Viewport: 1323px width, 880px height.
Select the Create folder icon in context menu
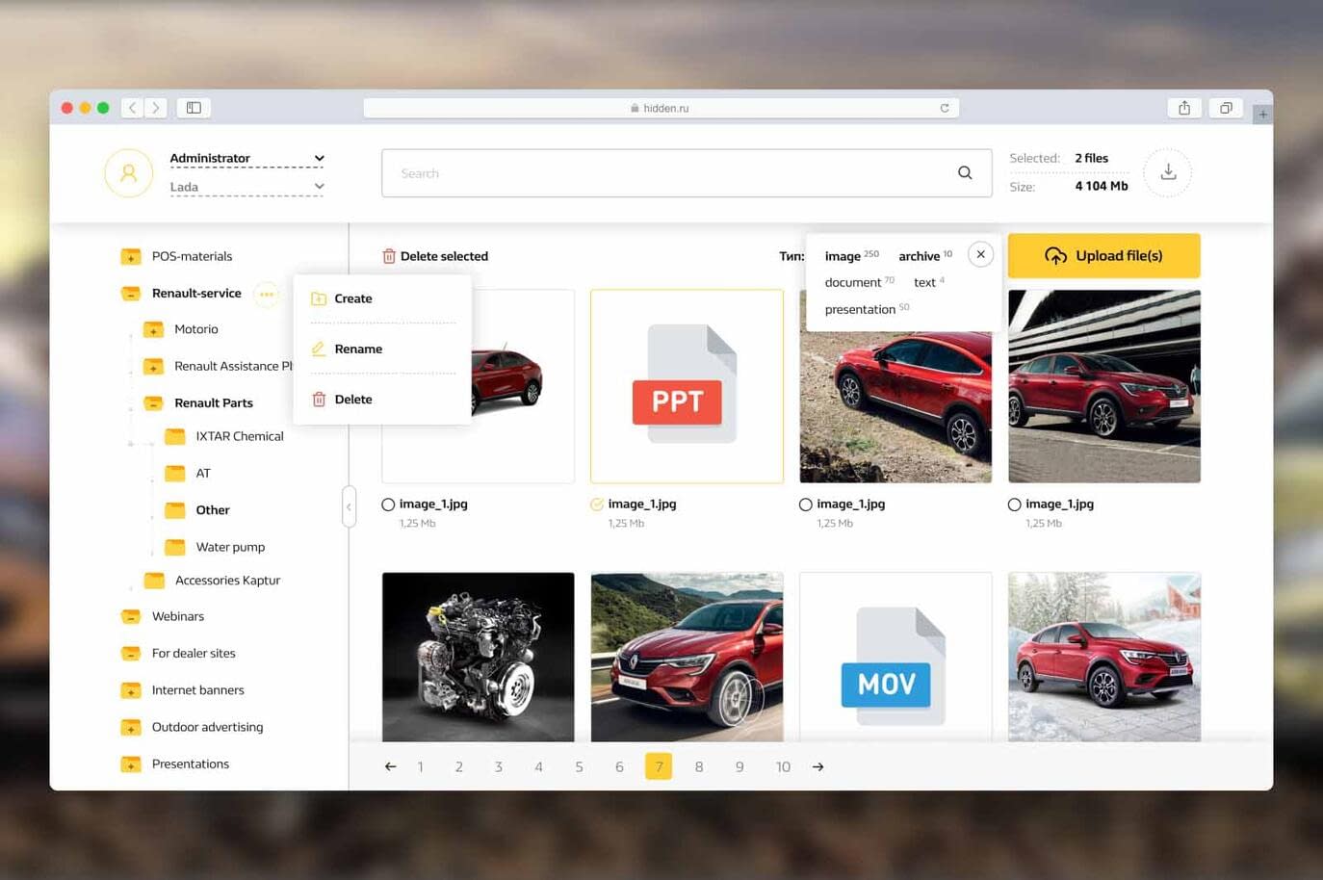pos(319,298)
